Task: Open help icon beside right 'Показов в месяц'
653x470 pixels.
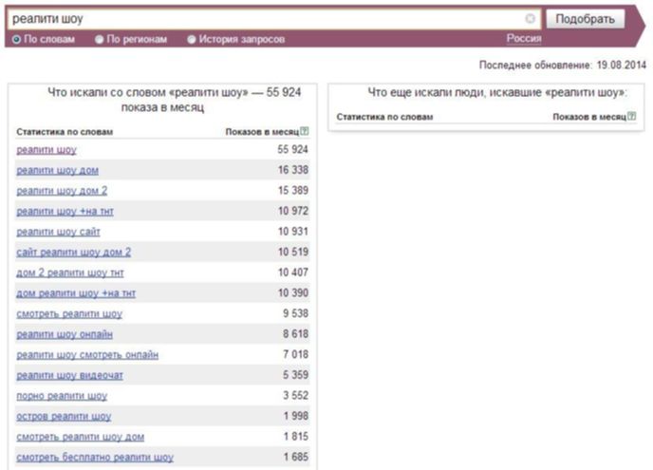Action: pyautogui.click(x=632, y=116)
